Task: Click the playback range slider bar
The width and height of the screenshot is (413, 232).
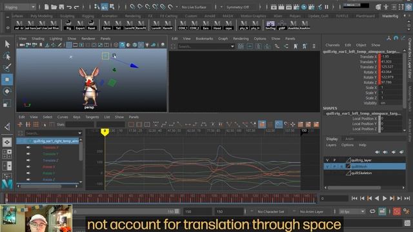Action: point(126,211)
